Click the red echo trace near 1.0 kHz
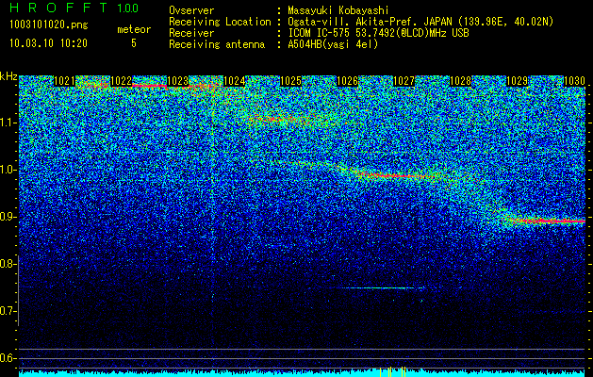The image size is (593, 377). pyautogui.click(x=399, y=176)
